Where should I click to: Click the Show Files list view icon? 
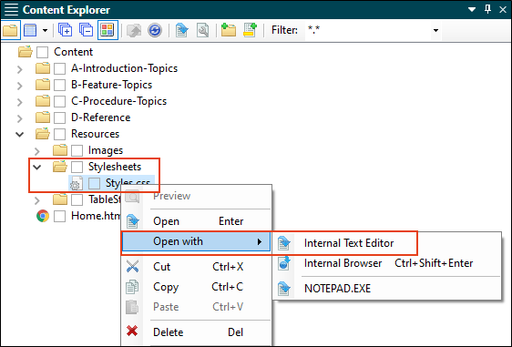[x=30, y=30]
